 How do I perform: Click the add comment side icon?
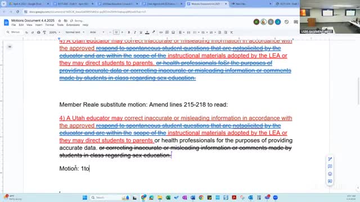pyautogui.click(x=330, y=166)
